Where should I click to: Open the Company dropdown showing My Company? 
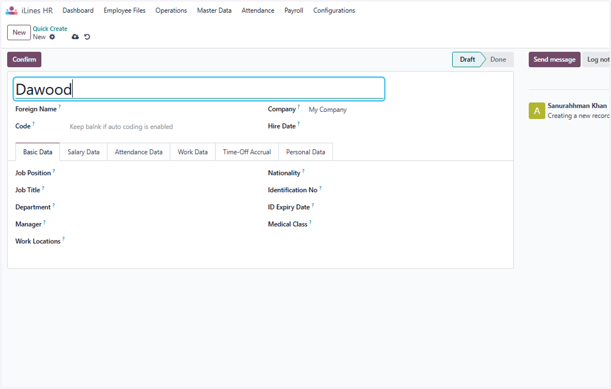(407, 109)
